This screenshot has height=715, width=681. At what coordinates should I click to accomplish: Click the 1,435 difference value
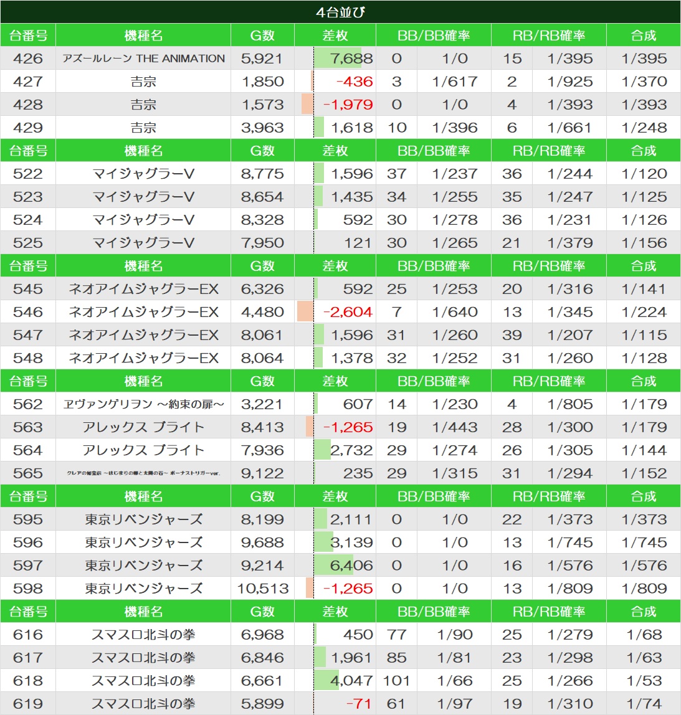pos(351,197)
